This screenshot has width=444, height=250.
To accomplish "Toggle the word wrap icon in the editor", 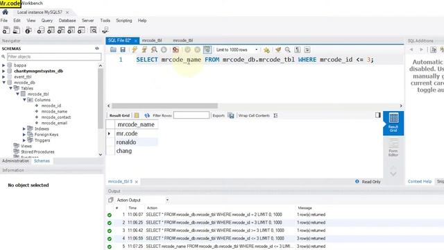I will tap(307, 50).
